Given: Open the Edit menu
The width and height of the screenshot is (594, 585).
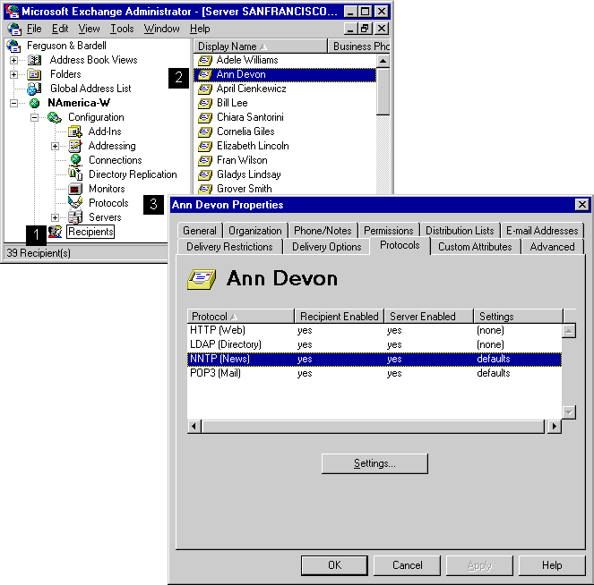Looking at the screenshot, I should 60,29.
